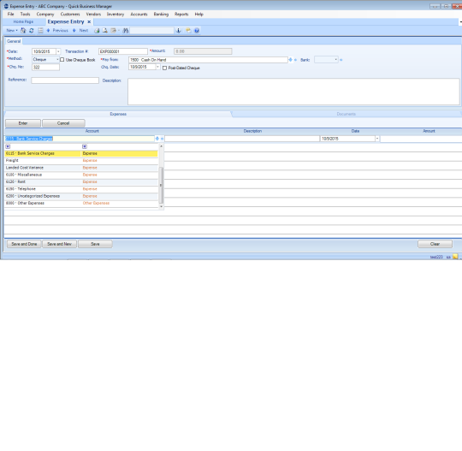
Task: Click the list view icon in the toolbar
Action: click(x=40, y=30)
